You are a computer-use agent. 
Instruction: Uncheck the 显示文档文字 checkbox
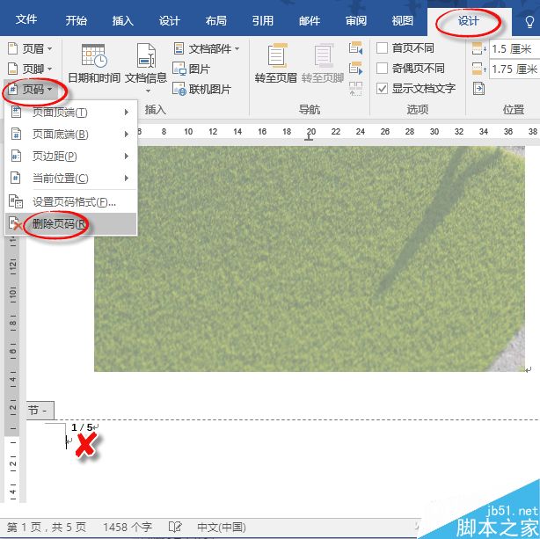(x=382, y=89)
